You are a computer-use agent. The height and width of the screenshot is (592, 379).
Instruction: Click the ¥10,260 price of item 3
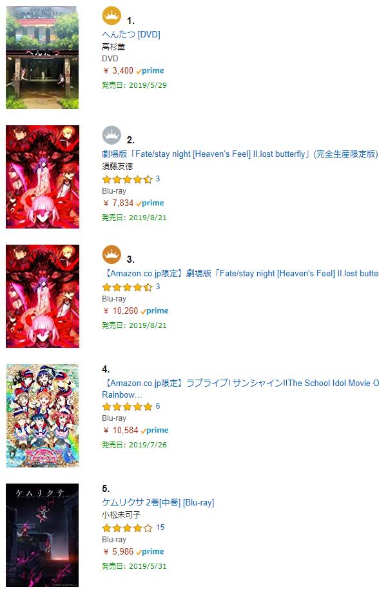[121, 311]
